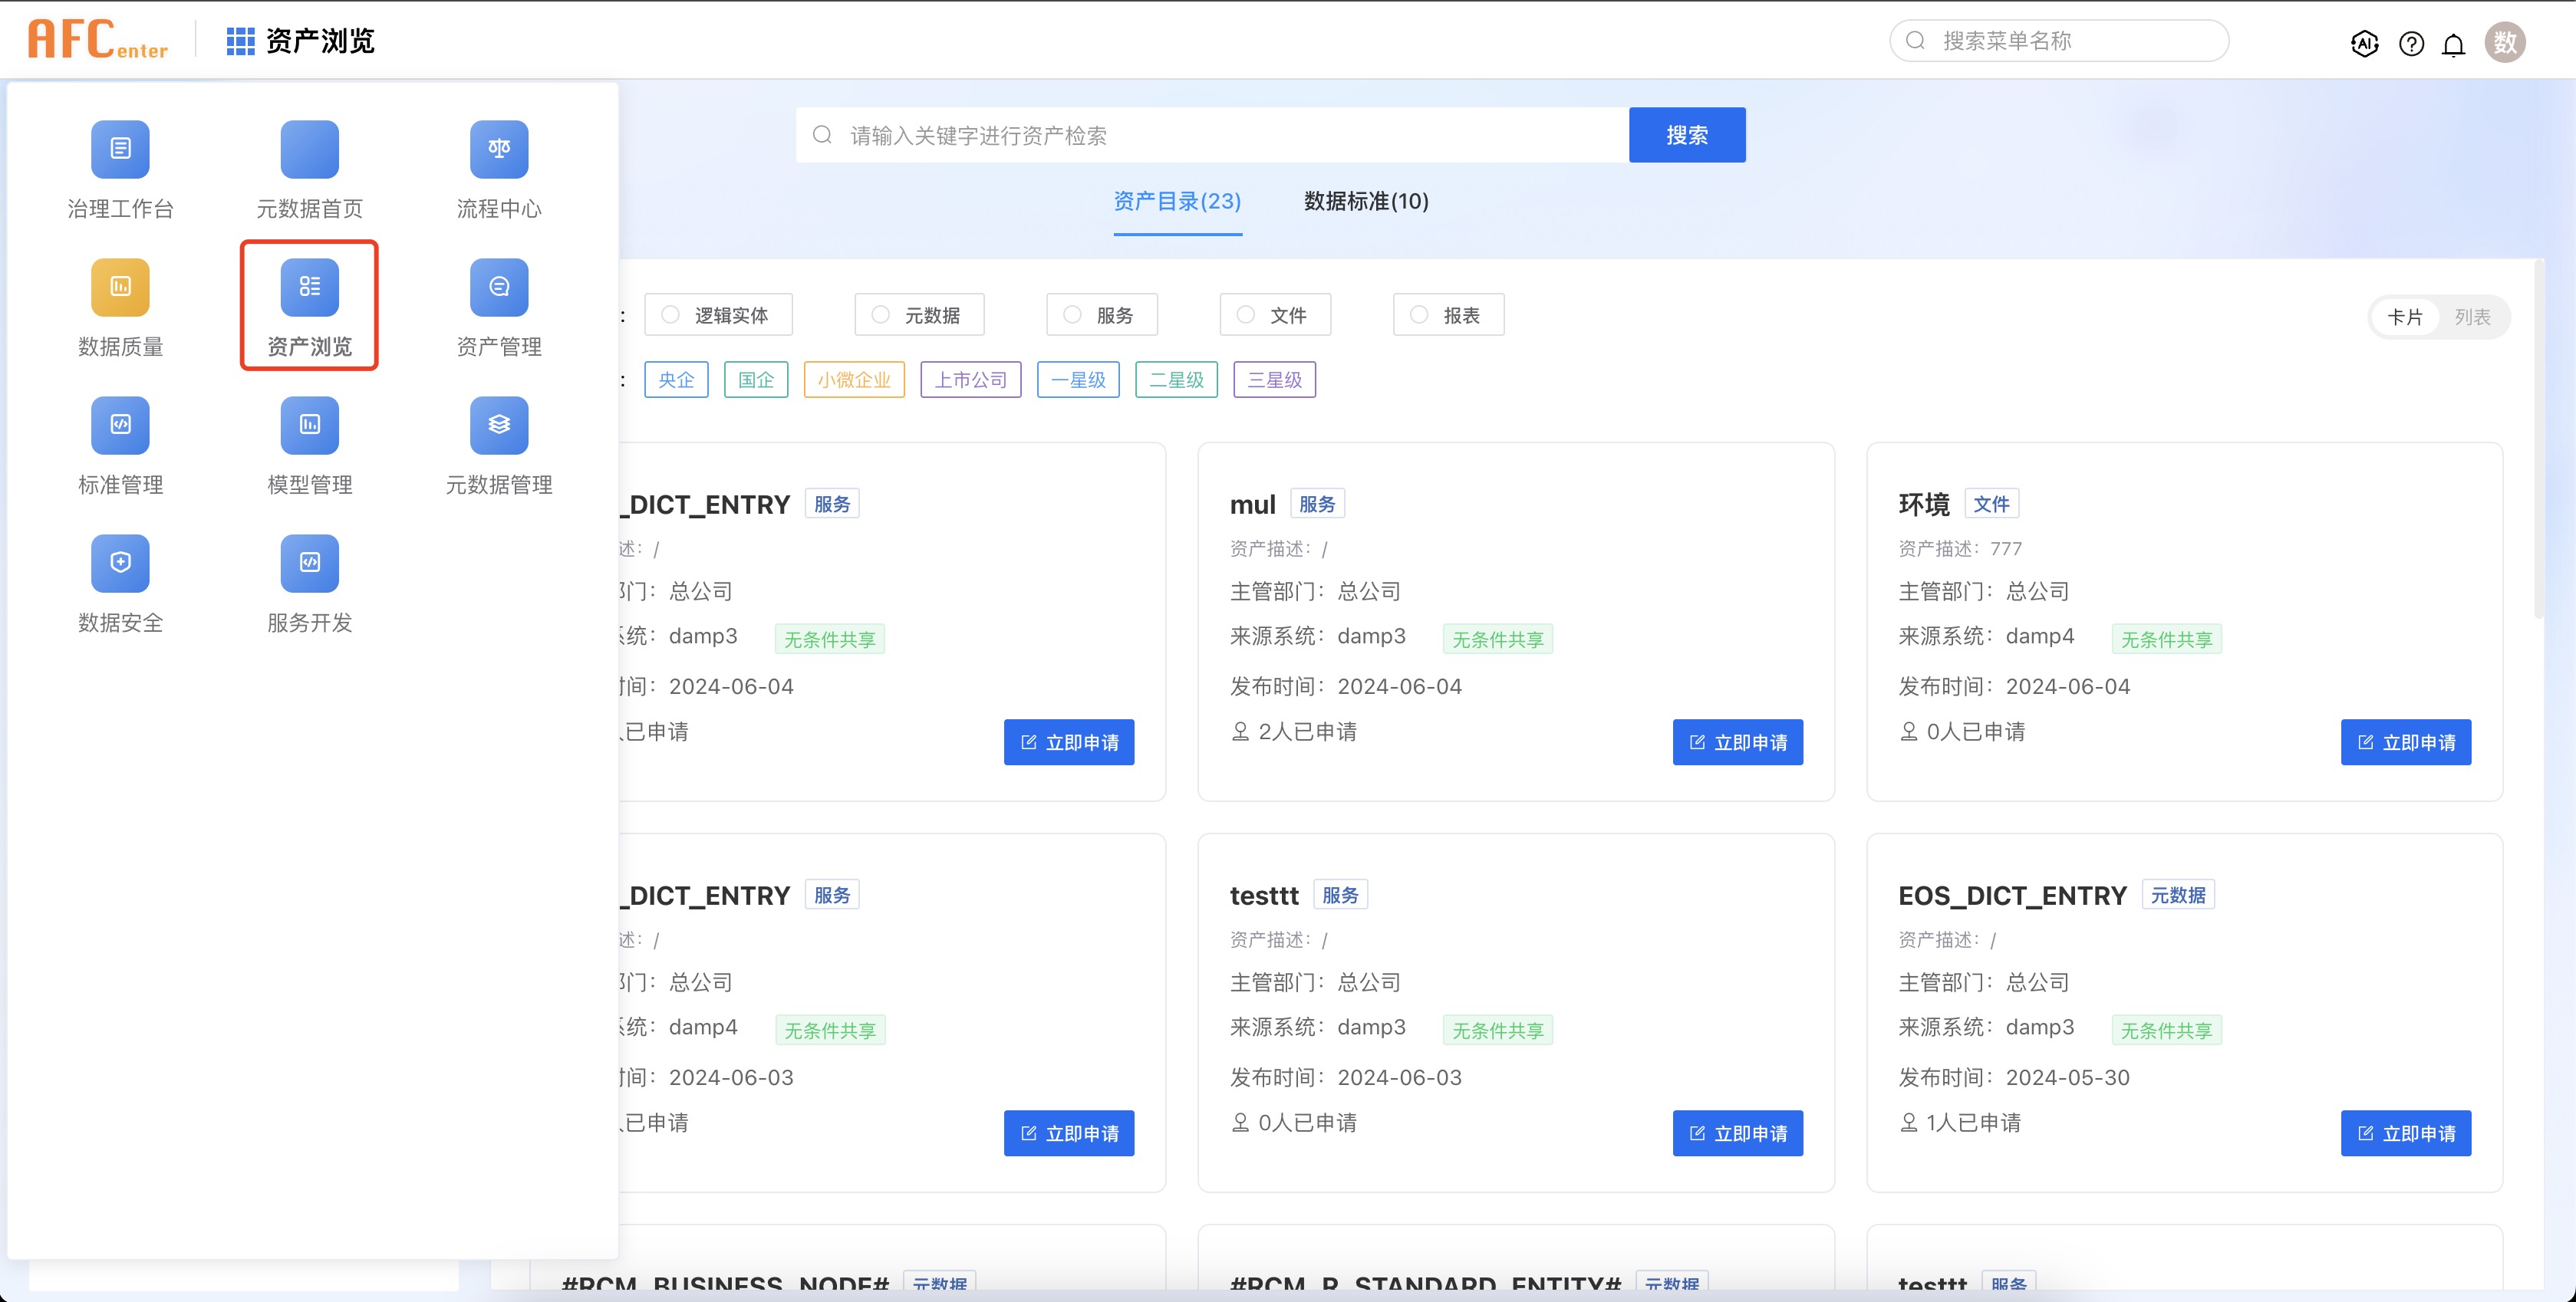Open the mul asset title
Image resolution: width=2576 pixels, height=1302 pixels.
[1252, 505]
